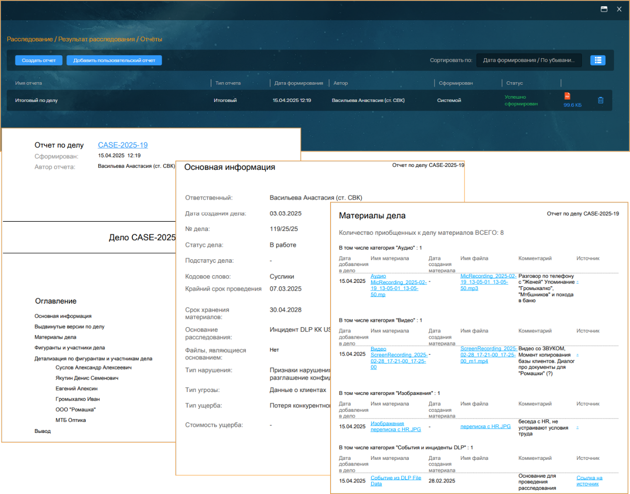This screenshot has width=630, height=494.
Task: Jump to Якутин Денис Семенович in the contents
Action: pos(87,378)
